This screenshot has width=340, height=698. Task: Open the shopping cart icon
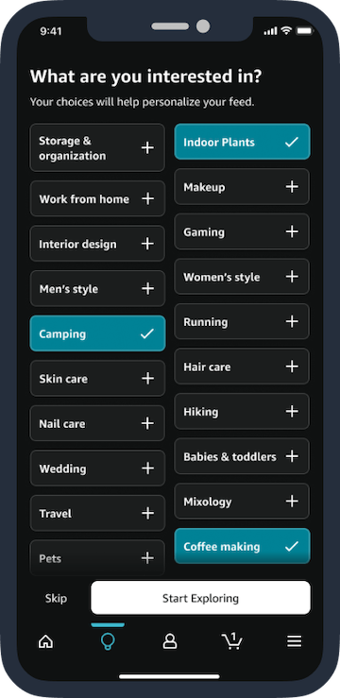click(x=231, y=641)
